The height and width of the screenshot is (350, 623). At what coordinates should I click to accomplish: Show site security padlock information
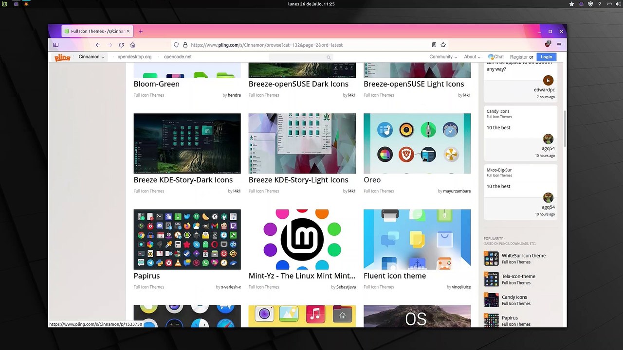click(185, 45)
